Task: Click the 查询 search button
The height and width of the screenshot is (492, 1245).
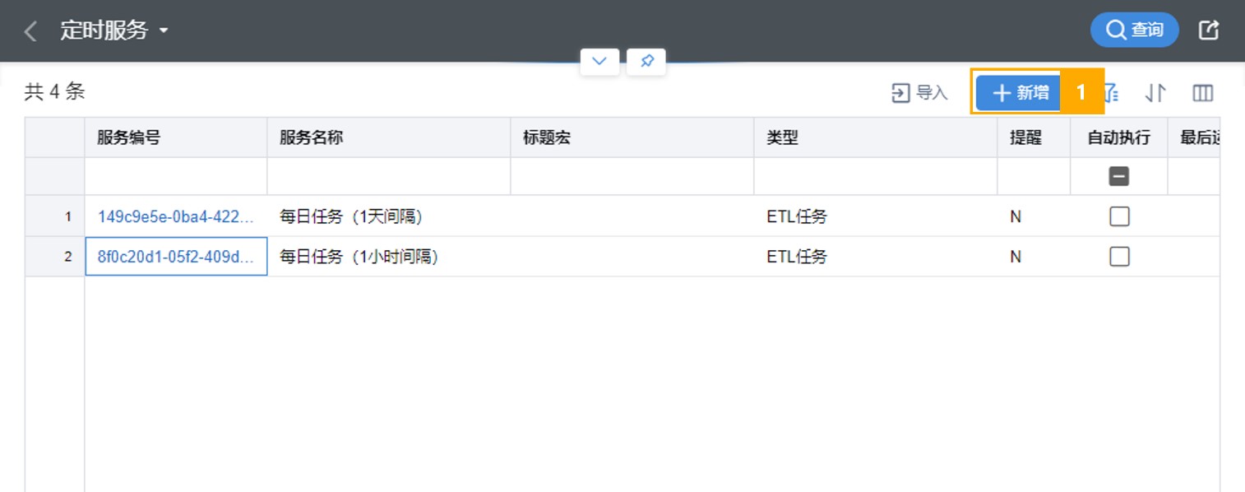Action: [x=1134, y=30]
